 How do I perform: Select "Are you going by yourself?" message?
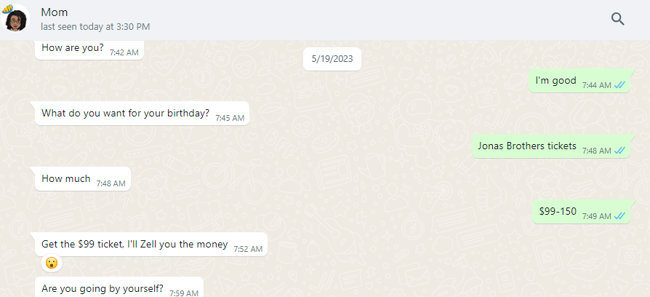point(103,288)
